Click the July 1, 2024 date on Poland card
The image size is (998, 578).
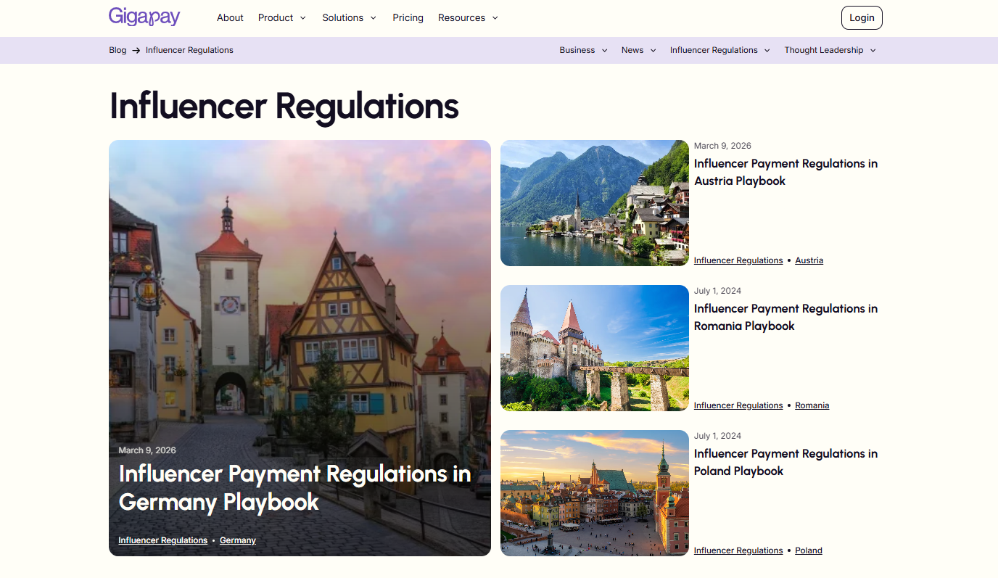[717, 436]
